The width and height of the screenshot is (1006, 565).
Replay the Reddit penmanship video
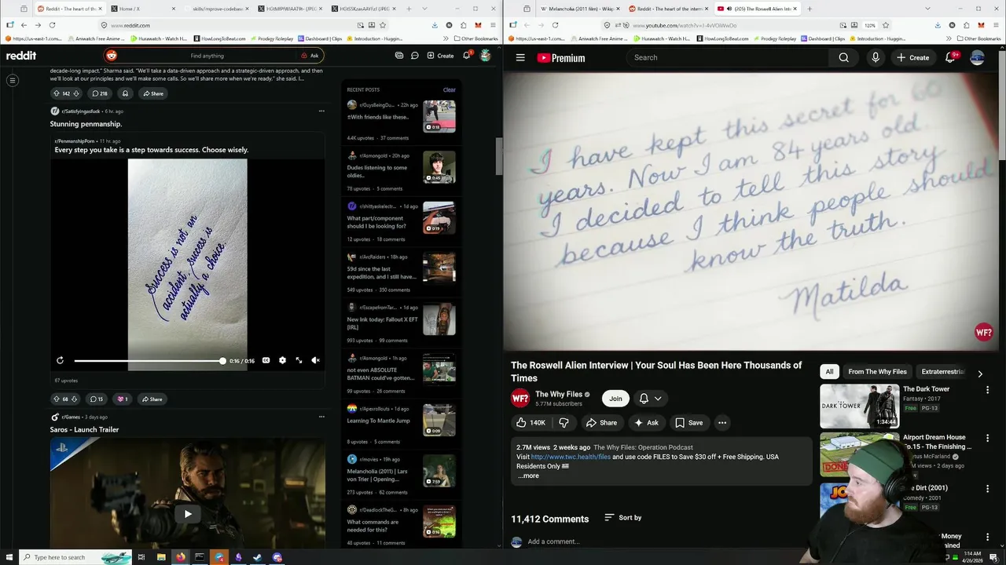[x=60, y=360]
